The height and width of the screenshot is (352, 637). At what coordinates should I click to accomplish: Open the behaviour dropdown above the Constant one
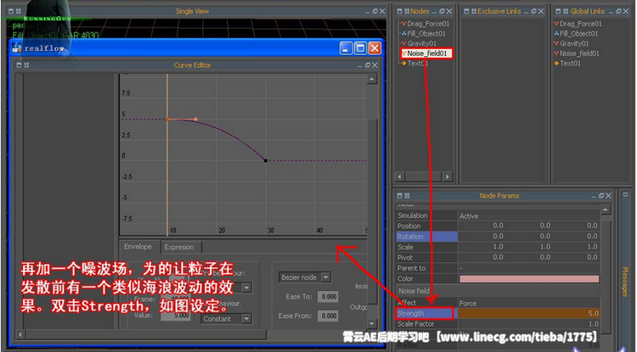tap(246, 288)
